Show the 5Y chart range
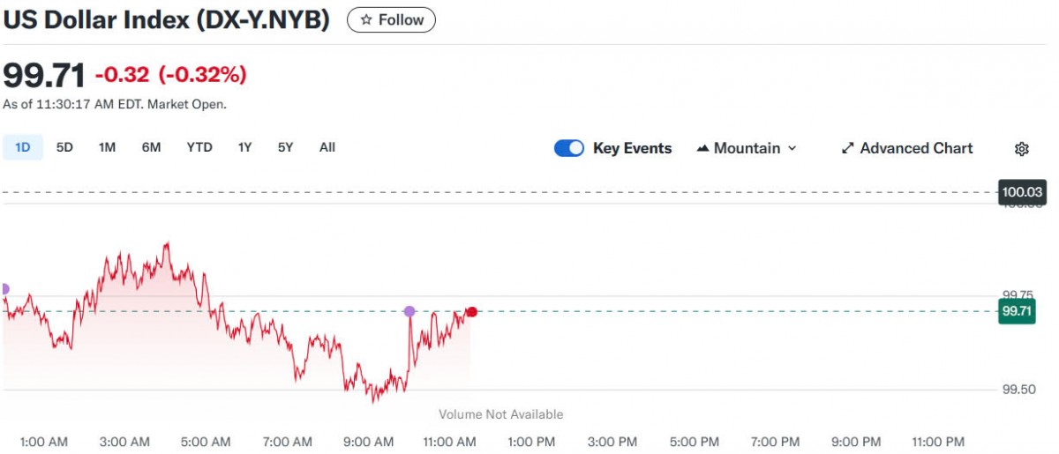This screenshot has width=1059, height=454. tap(285, 147)
